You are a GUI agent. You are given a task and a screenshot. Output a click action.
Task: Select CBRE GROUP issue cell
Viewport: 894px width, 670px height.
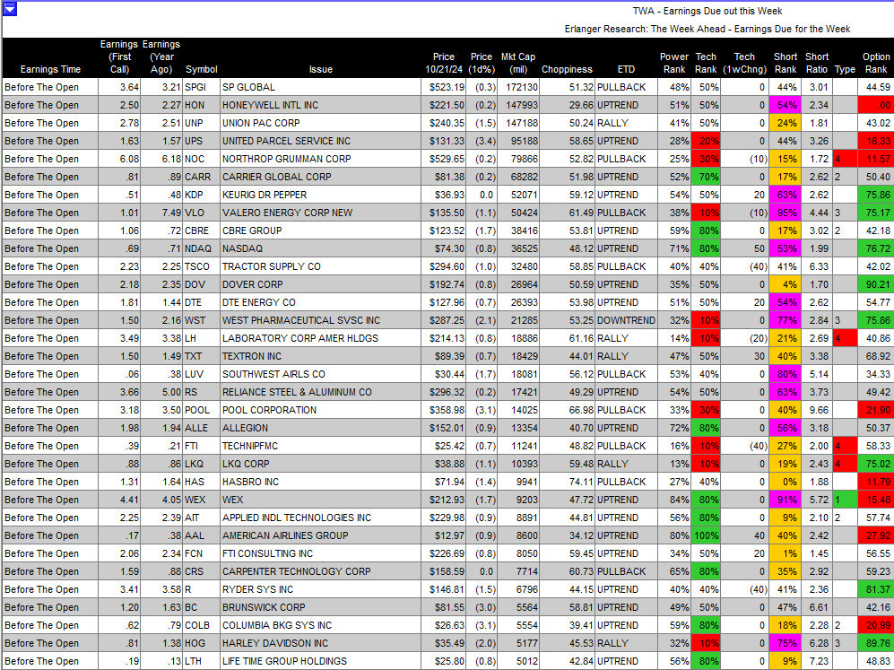click(320, 231)
